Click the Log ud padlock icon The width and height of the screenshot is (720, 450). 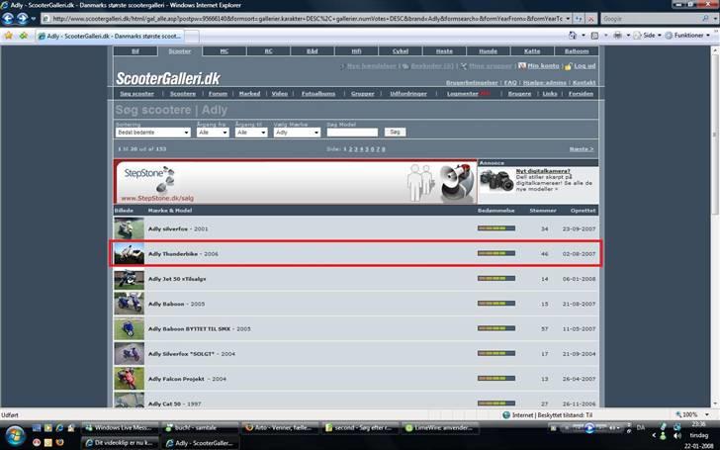(569, 66)
